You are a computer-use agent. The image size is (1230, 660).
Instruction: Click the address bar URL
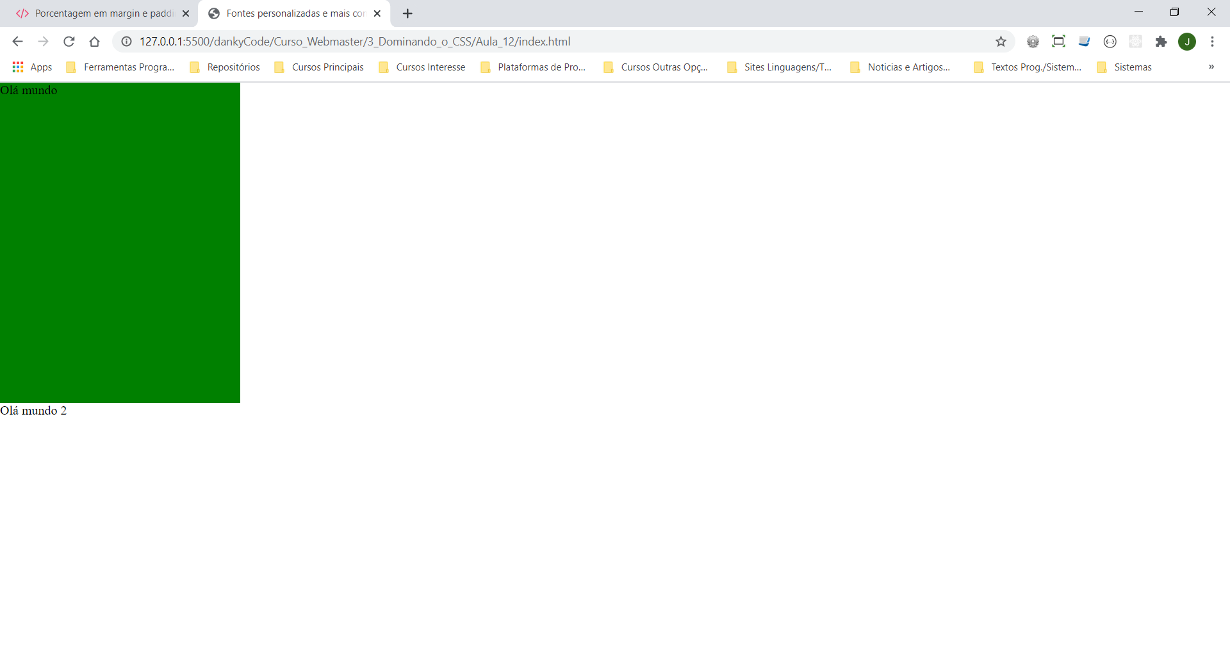click(355, 42)
